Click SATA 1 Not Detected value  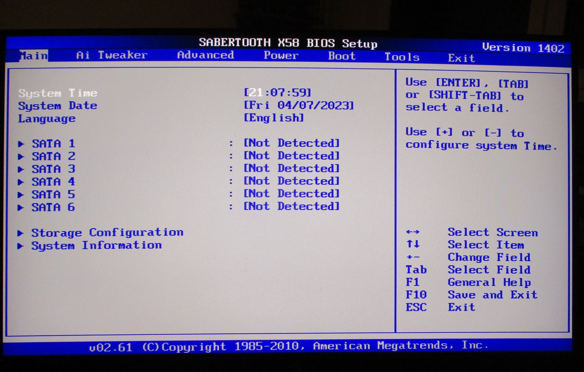click(x=292, y=143)
